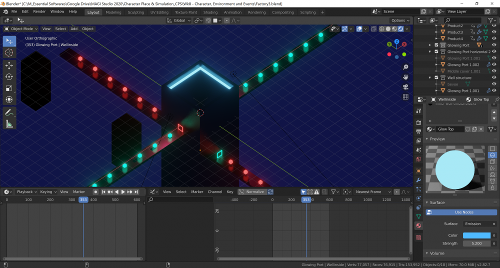Open the Channel menu in the graph editor
The width and height of the screenshot is (500, 268).
tap(215, 191)
